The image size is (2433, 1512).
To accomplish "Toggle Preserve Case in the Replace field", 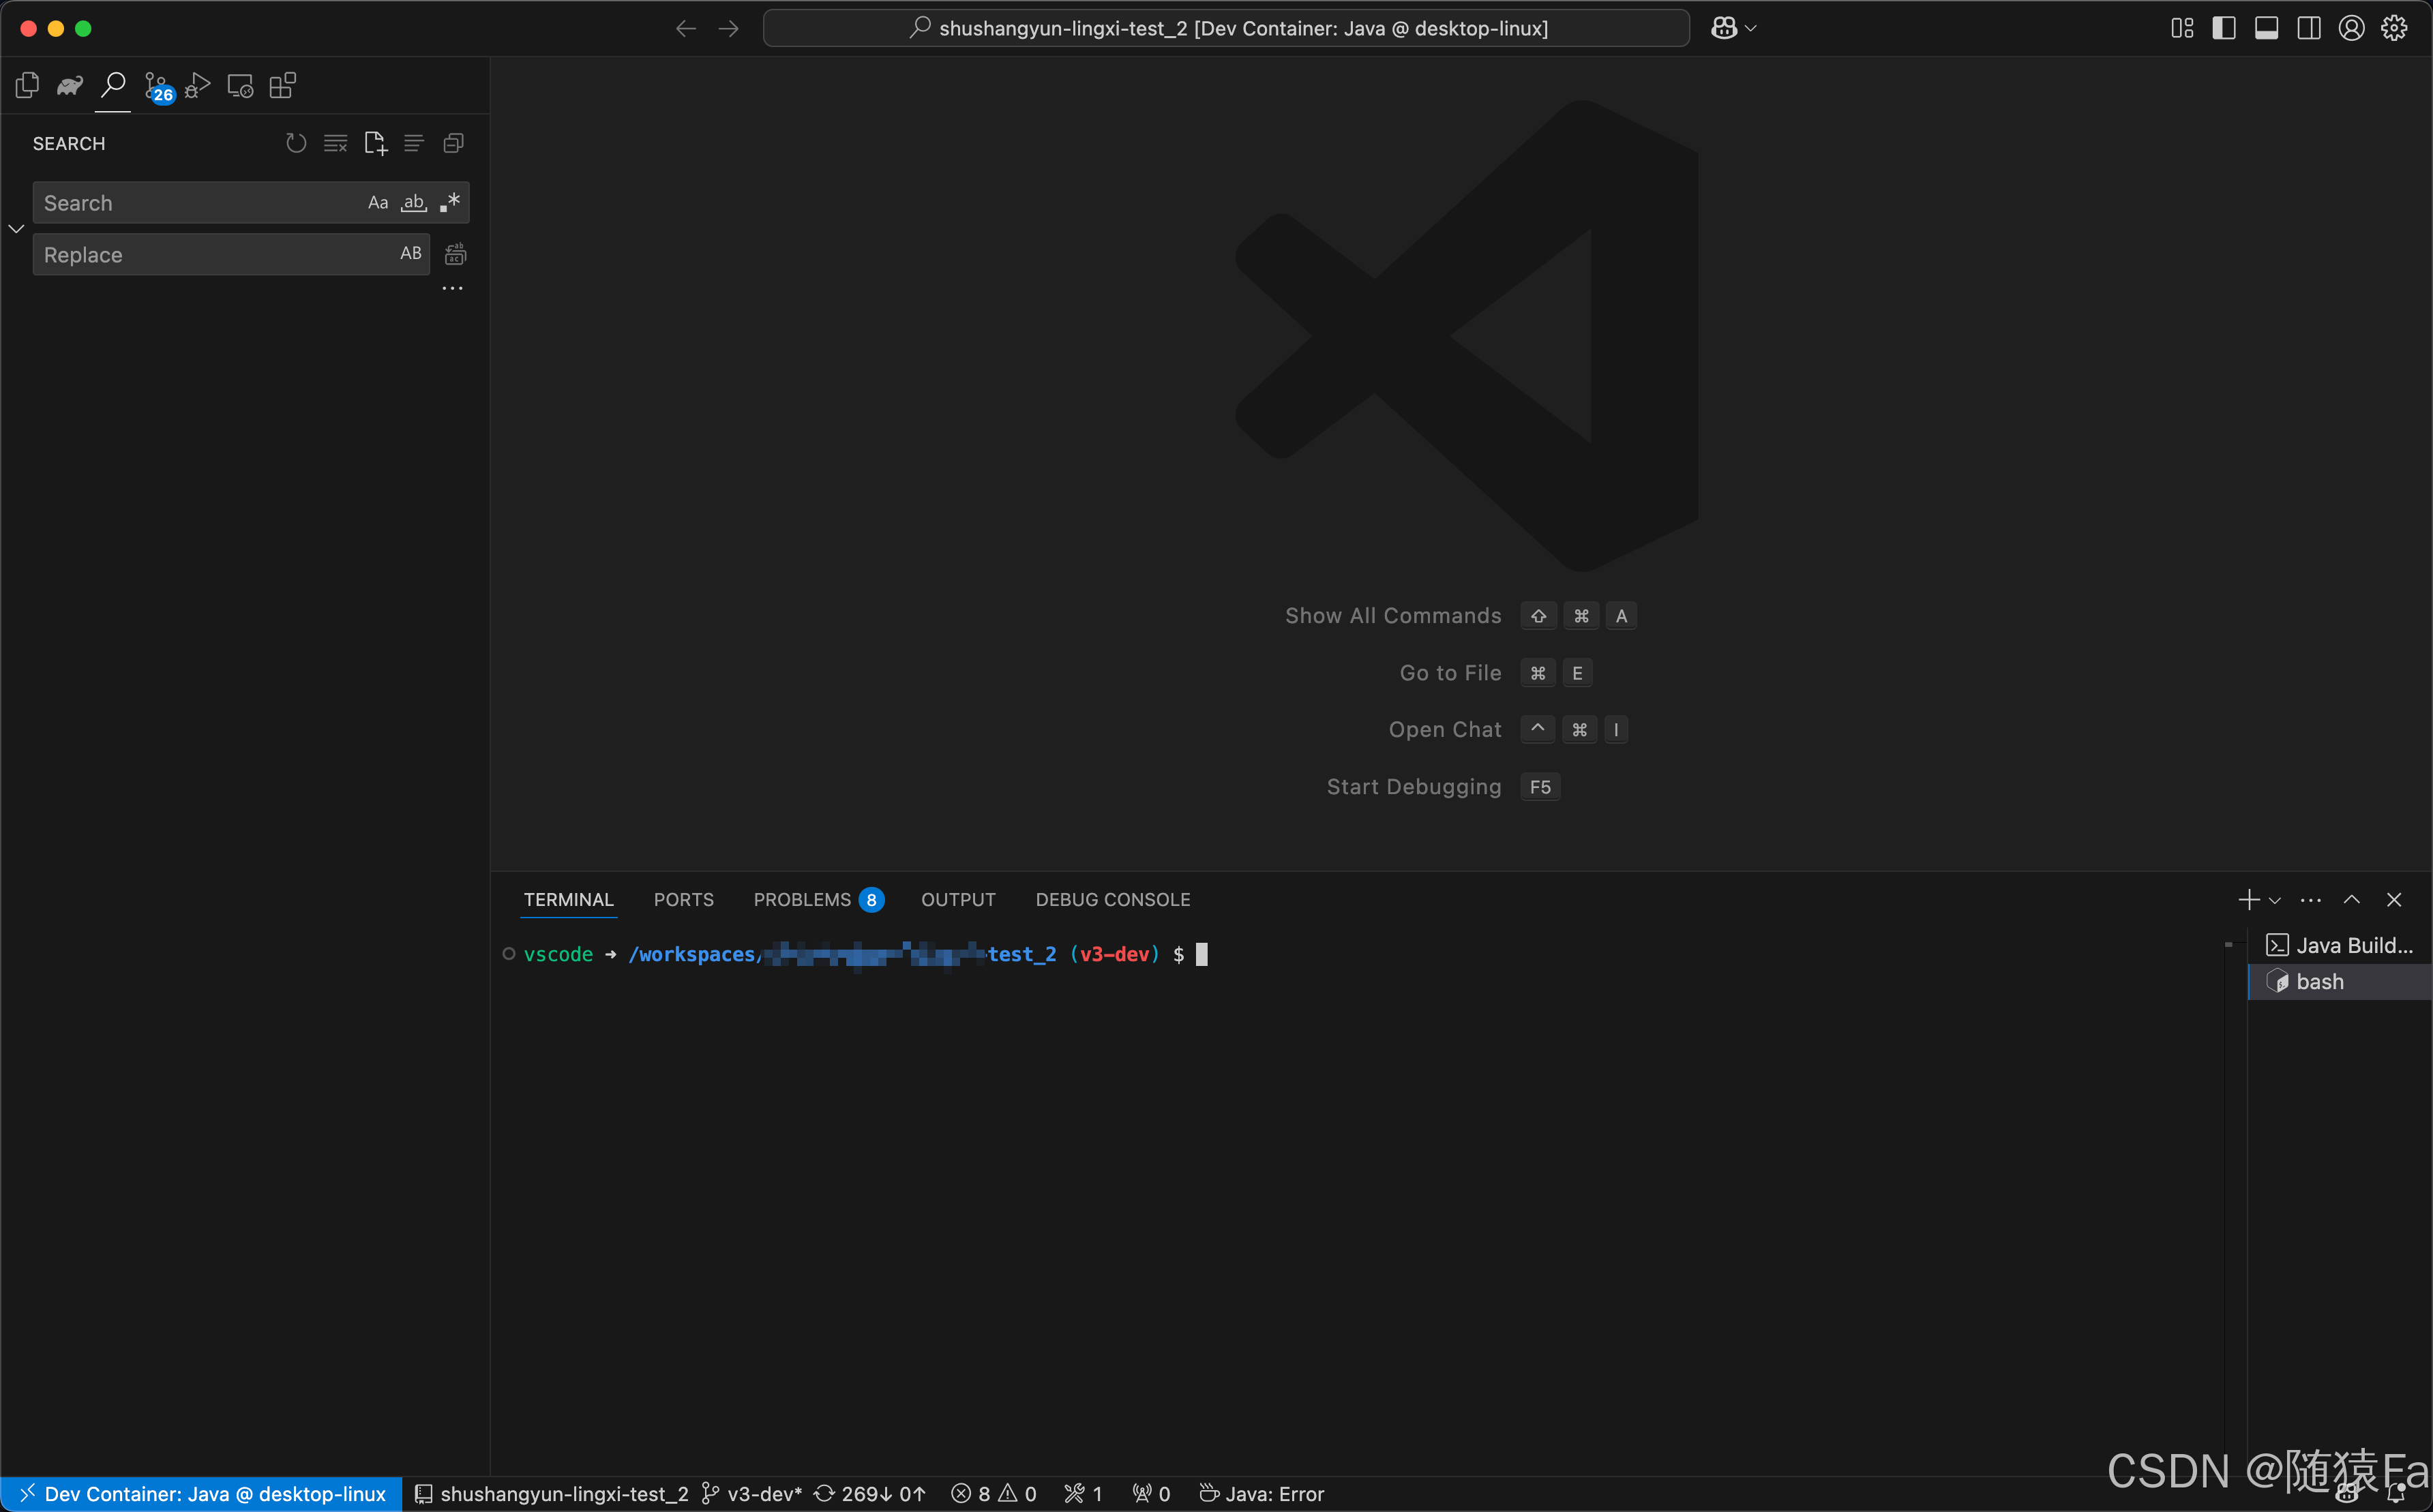I will point(410,254).
